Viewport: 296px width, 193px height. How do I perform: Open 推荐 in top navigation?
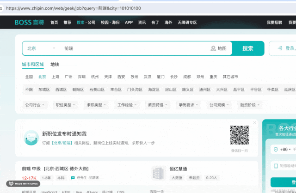click(68, 23)
